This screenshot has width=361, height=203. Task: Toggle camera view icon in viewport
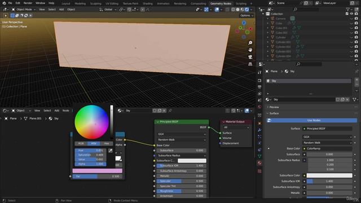coord(250,57)
